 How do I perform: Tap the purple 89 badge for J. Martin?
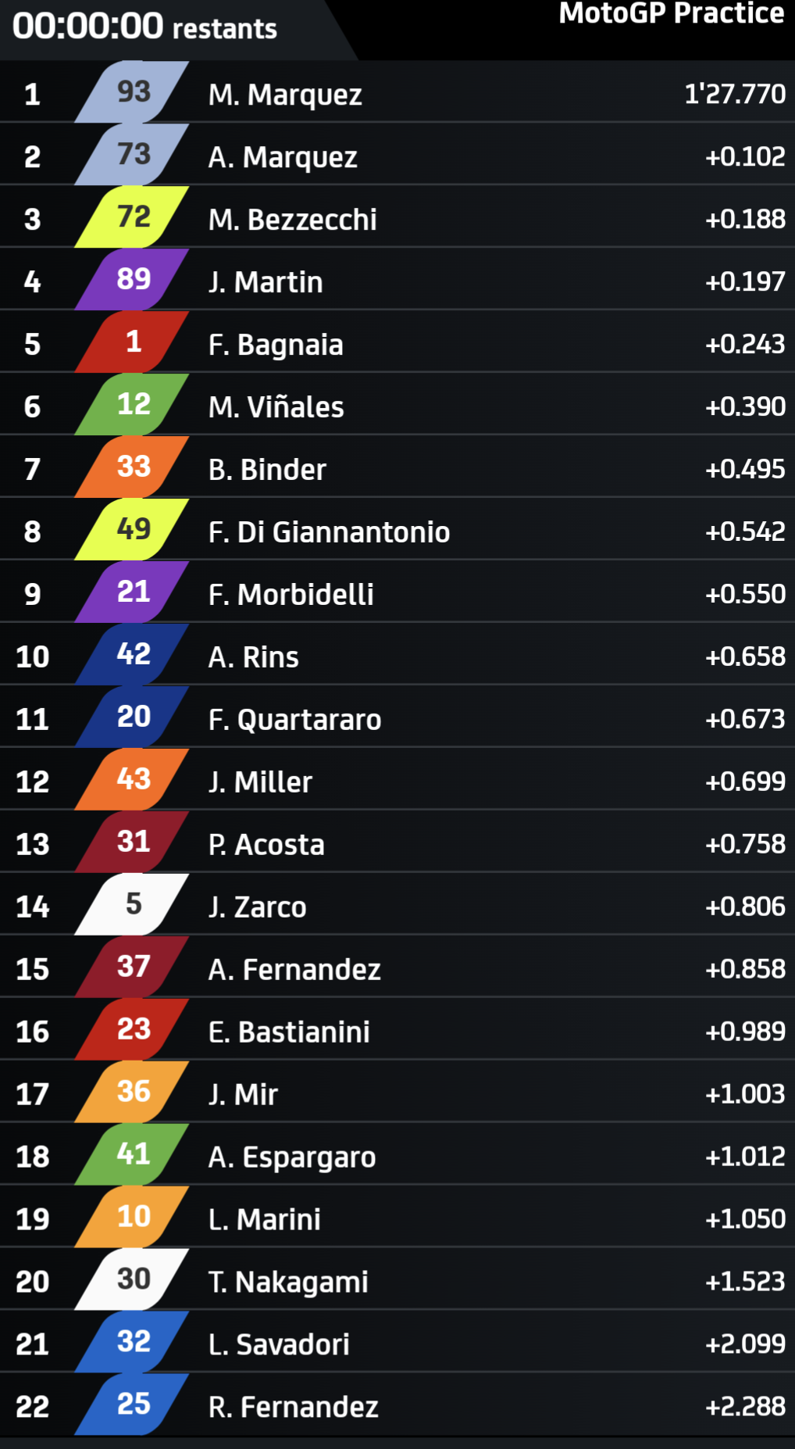click(132, 280)
